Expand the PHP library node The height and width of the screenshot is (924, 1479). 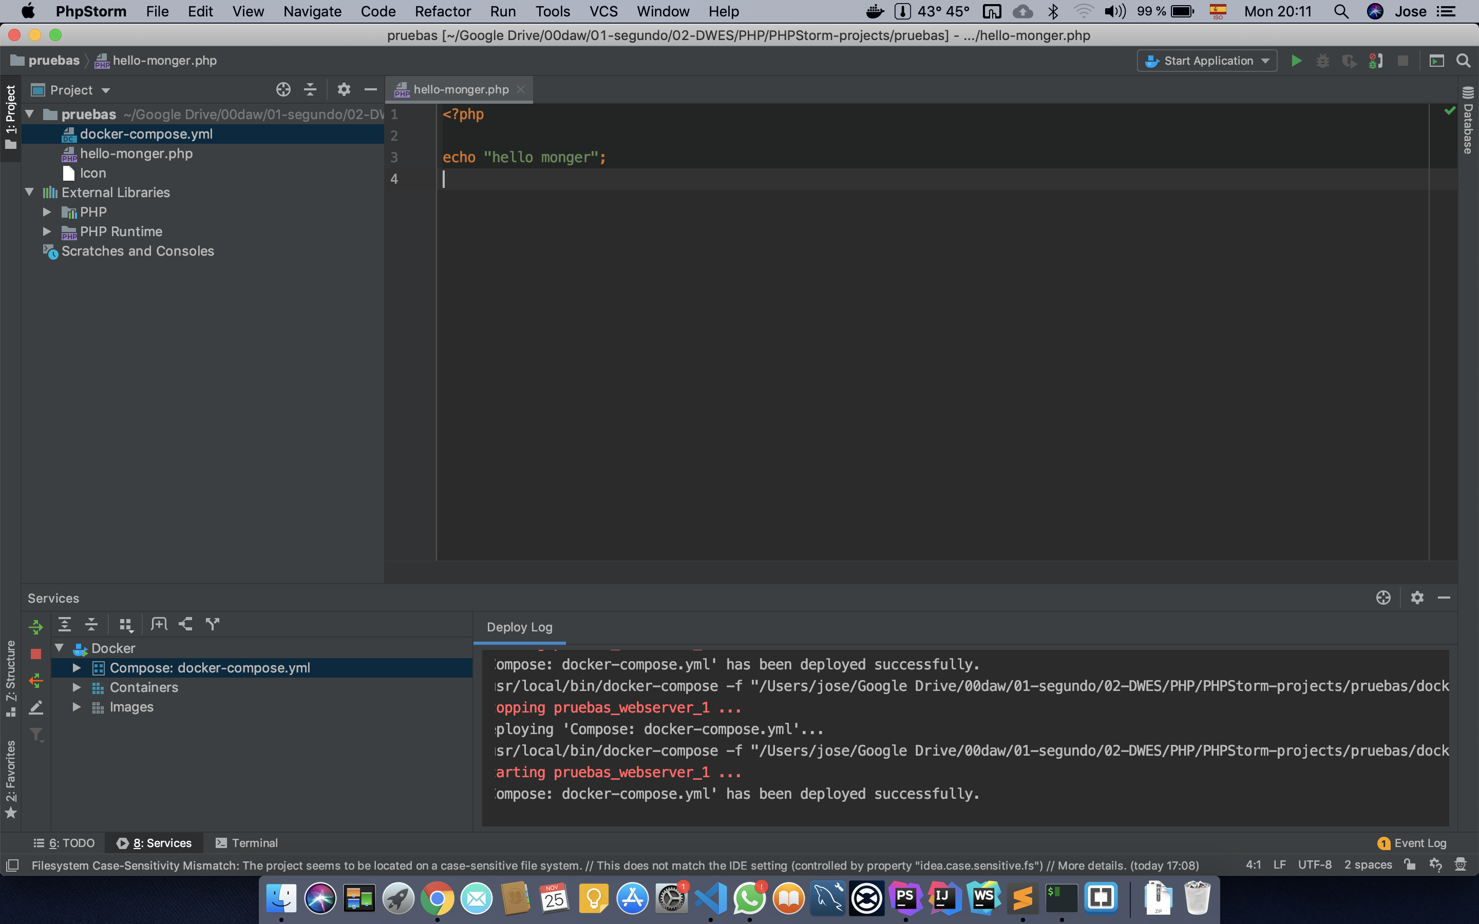pyautogui.click(x=47, y=212)
